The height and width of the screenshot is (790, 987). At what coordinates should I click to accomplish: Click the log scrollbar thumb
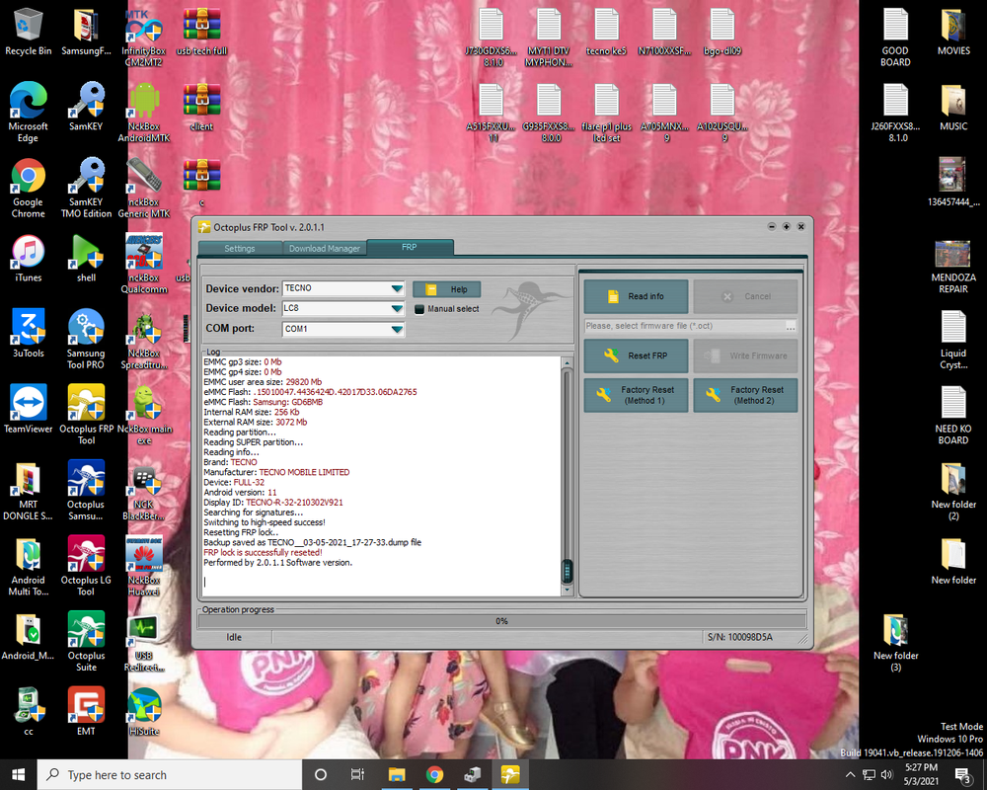coord(567,572)
